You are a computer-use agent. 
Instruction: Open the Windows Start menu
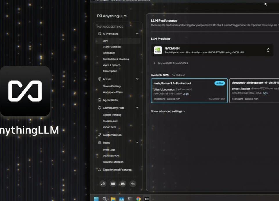click(96, 199)
